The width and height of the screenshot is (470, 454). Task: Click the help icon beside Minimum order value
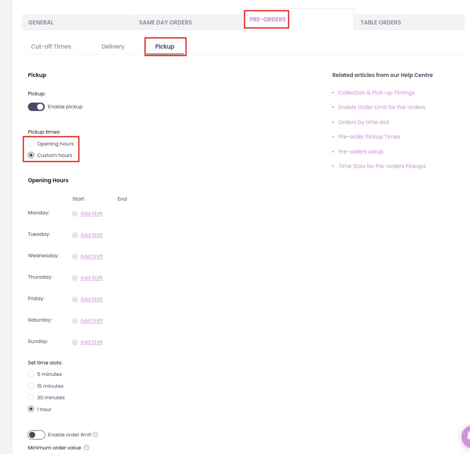[x=86, y=448]
